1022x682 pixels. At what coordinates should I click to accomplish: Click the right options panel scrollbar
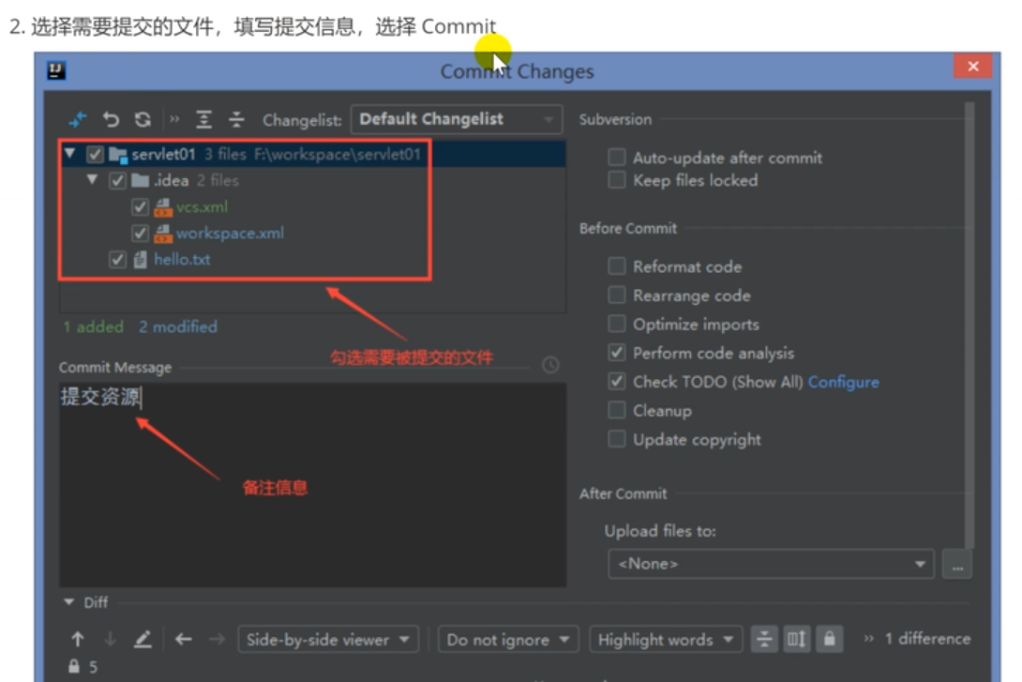coord(969,325)
